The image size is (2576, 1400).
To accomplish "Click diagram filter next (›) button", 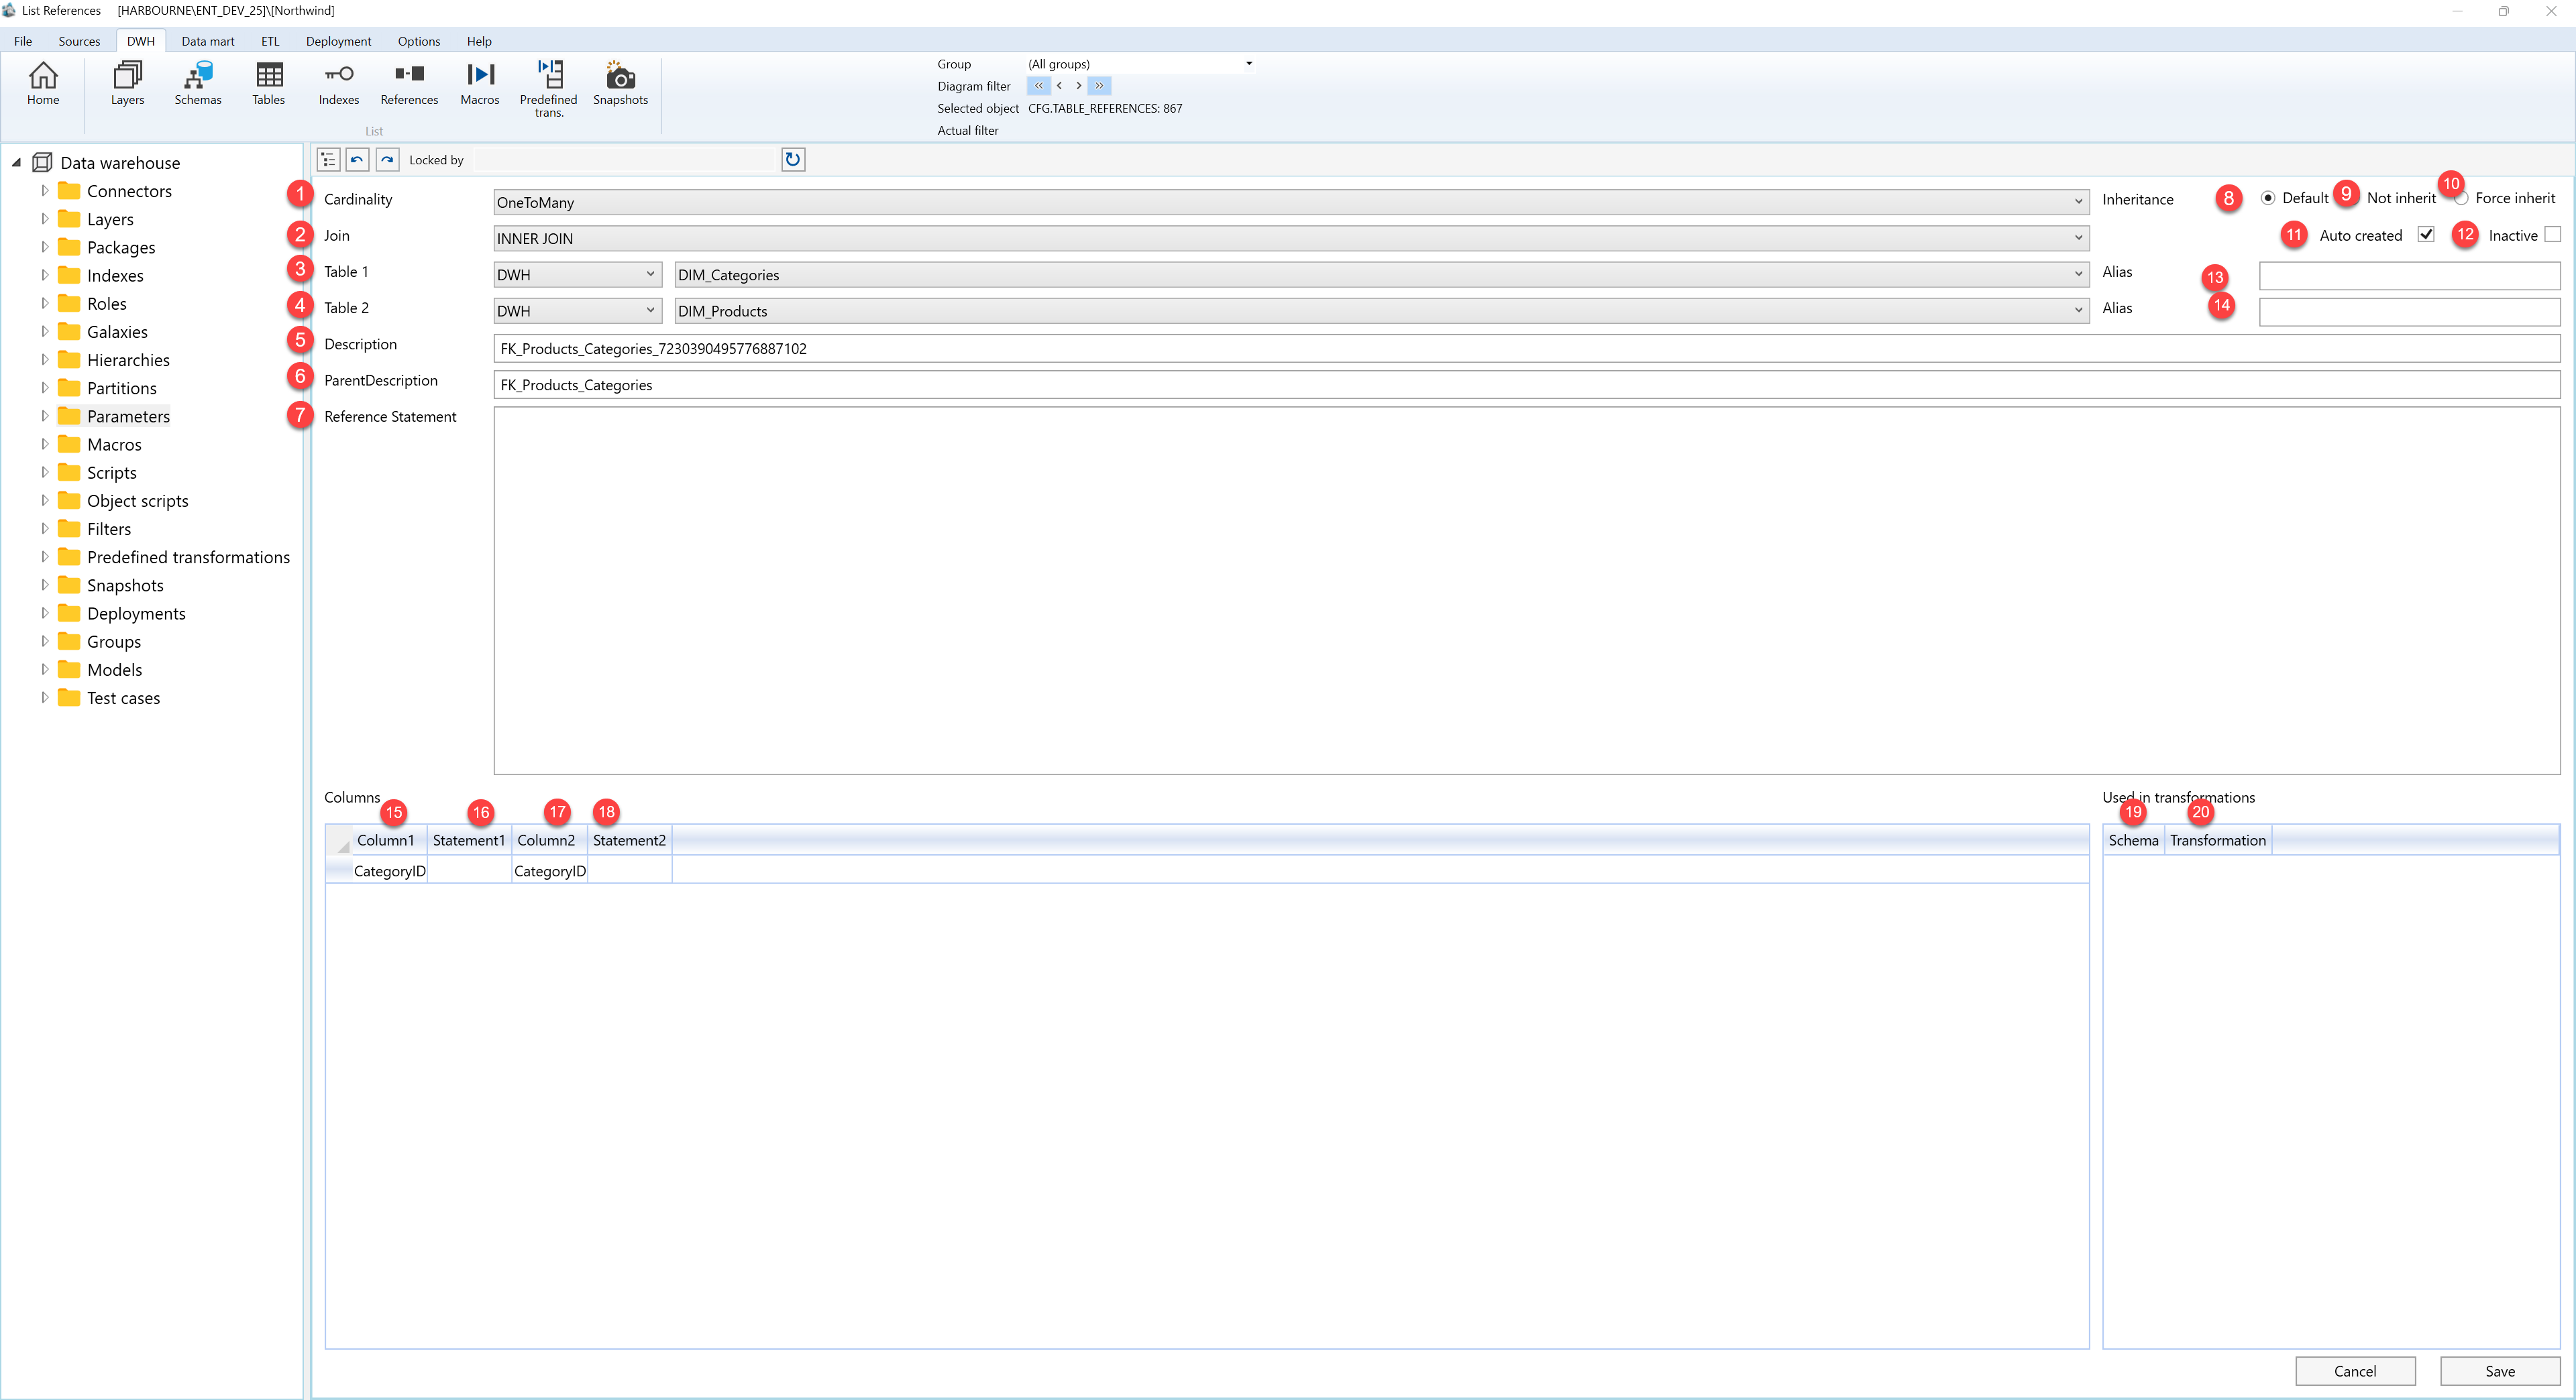I will tap(1078, 86).
